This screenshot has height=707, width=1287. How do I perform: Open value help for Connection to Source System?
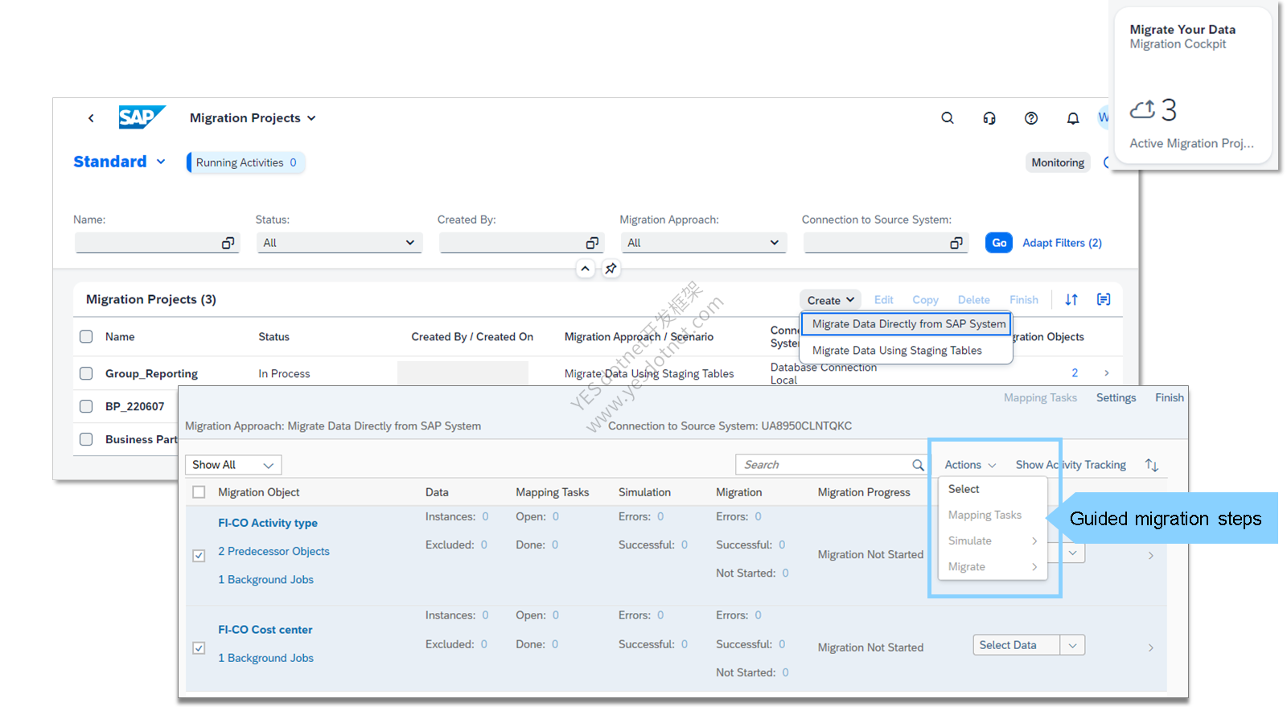pos(956,243)
